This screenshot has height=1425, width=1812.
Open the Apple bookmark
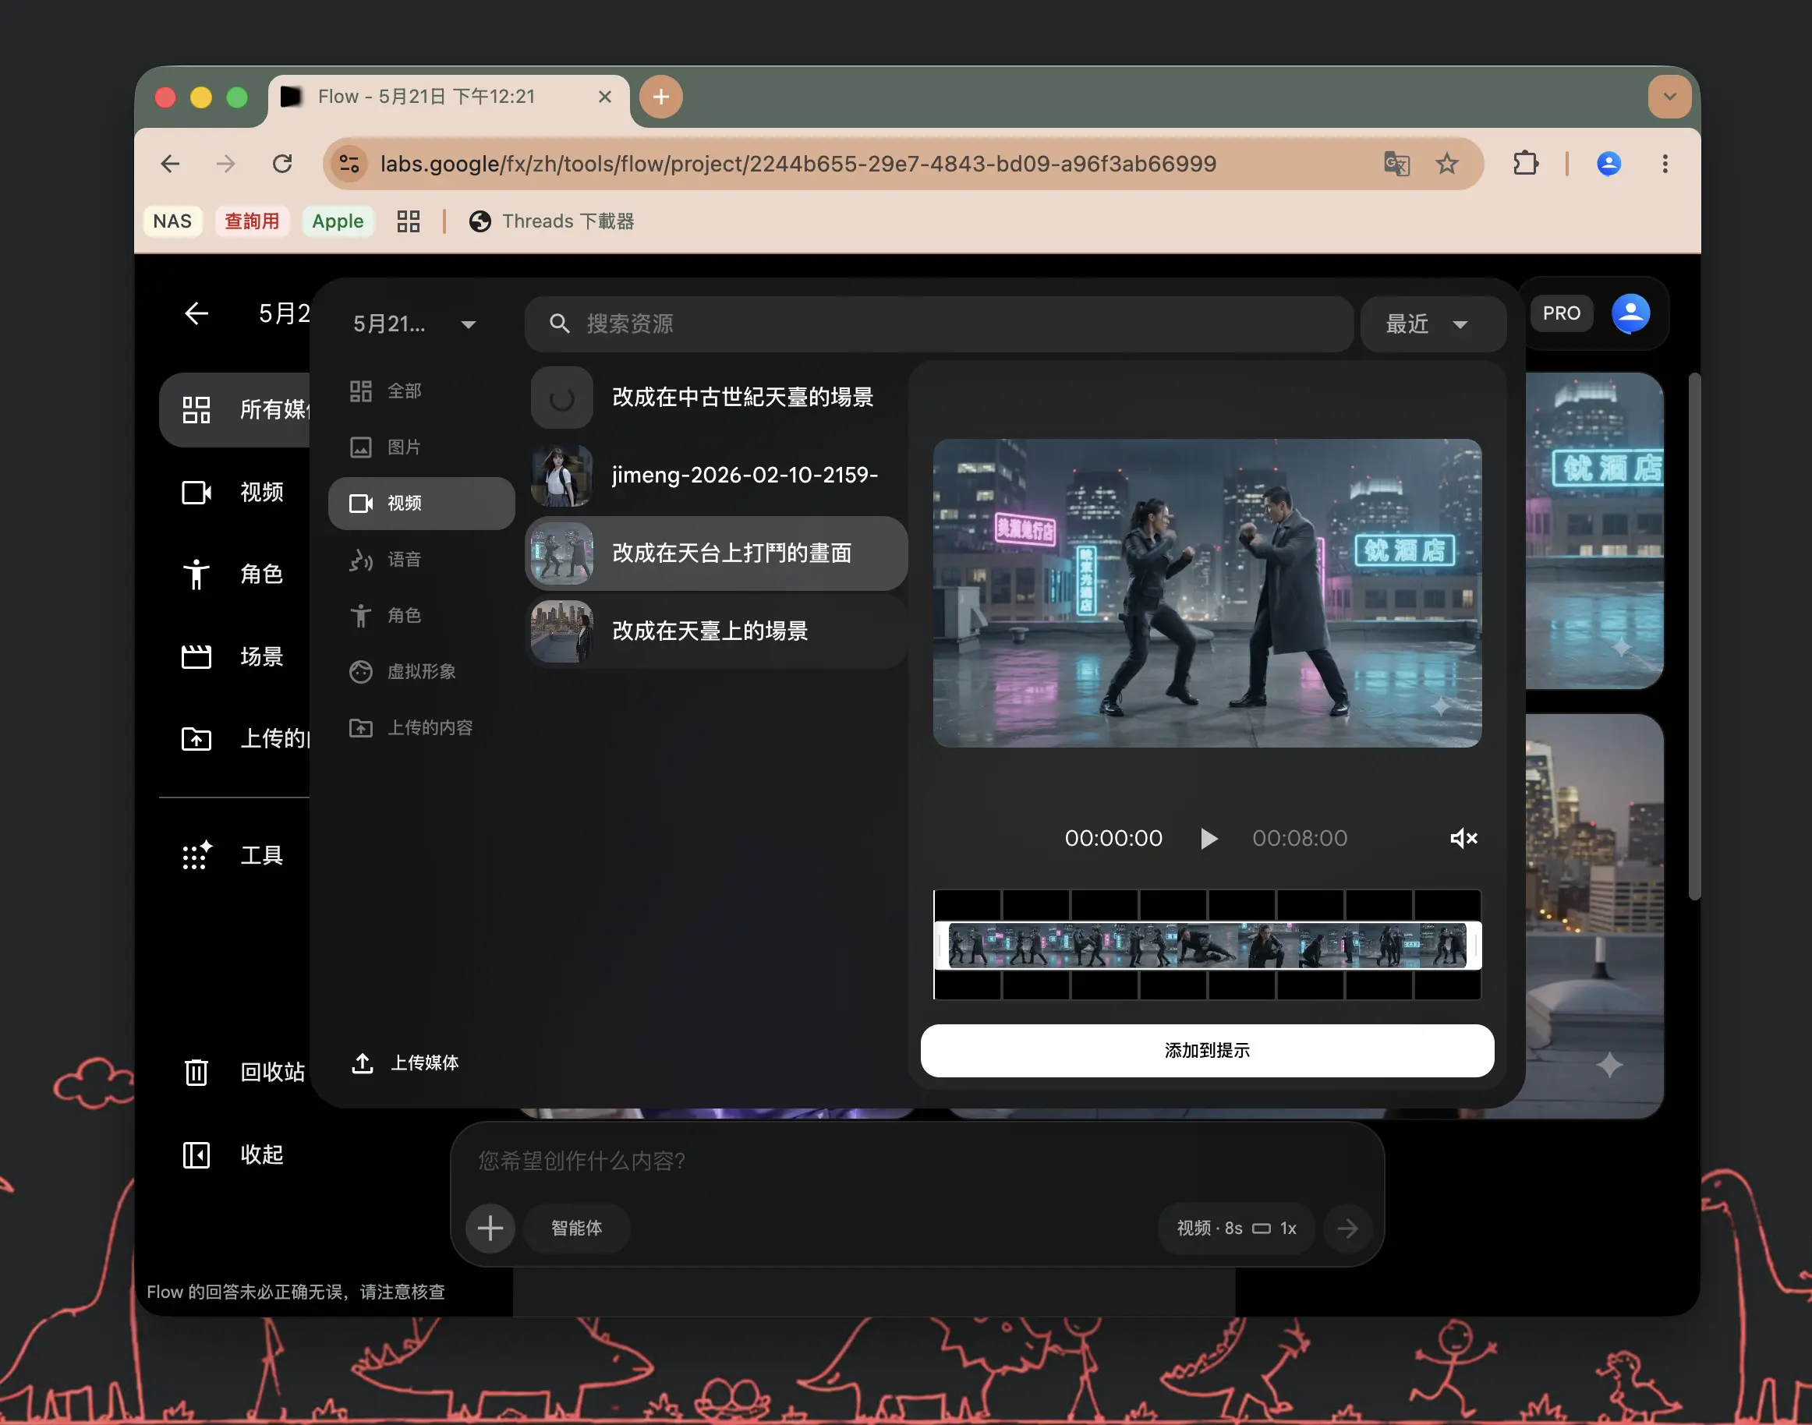[338, 221]
